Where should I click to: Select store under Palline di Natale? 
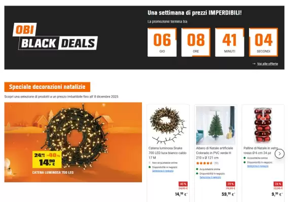(x=258, y=166)
